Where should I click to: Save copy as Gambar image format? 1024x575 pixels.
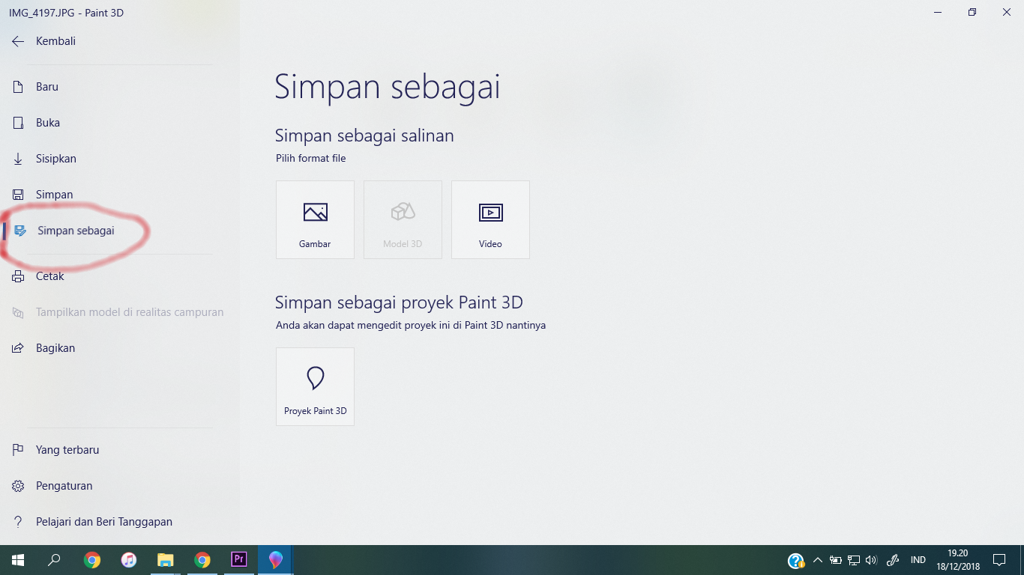(315, 219)
